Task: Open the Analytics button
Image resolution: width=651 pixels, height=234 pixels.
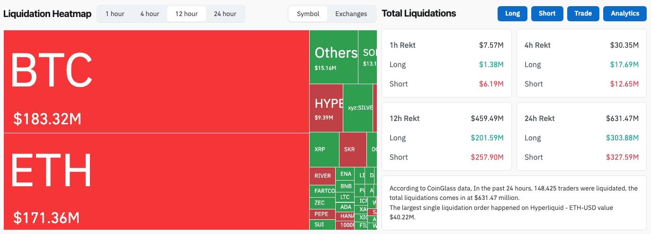Action: [624, 14]
